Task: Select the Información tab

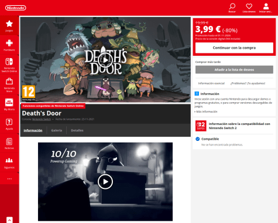Action: pyautogui.click(x=33, y=130)
